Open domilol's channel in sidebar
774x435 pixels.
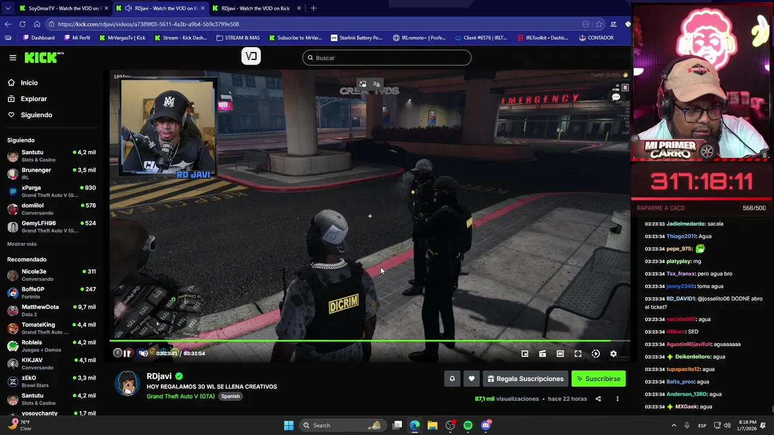pos(51,209)
